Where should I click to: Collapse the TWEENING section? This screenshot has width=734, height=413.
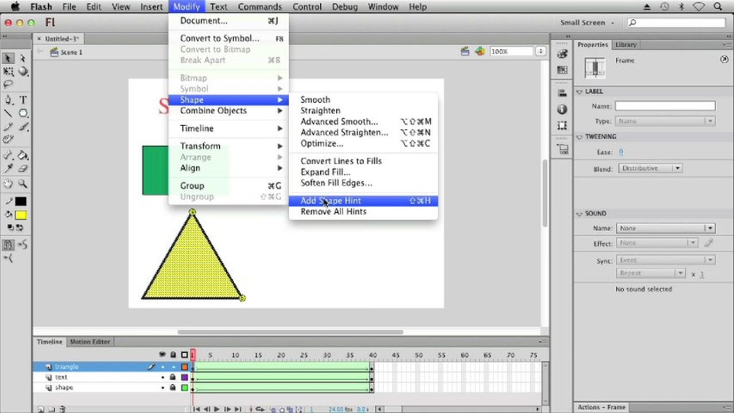point(580,137)
